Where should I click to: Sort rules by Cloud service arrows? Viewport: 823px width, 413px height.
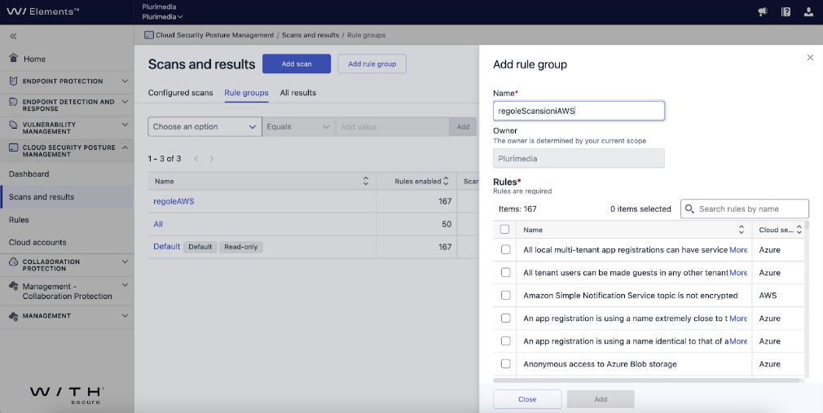pyautogui.click(x=799, y=230)
